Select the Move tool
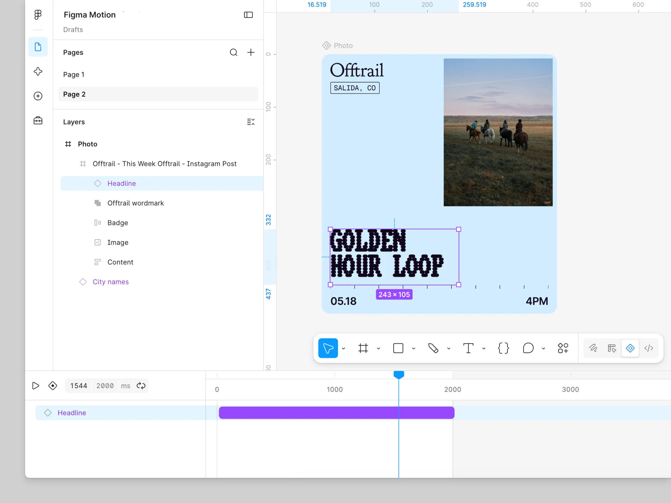Image resolution: width=671 pixels, height=503 pixels. pyautogui.click(x=328, y=348)
